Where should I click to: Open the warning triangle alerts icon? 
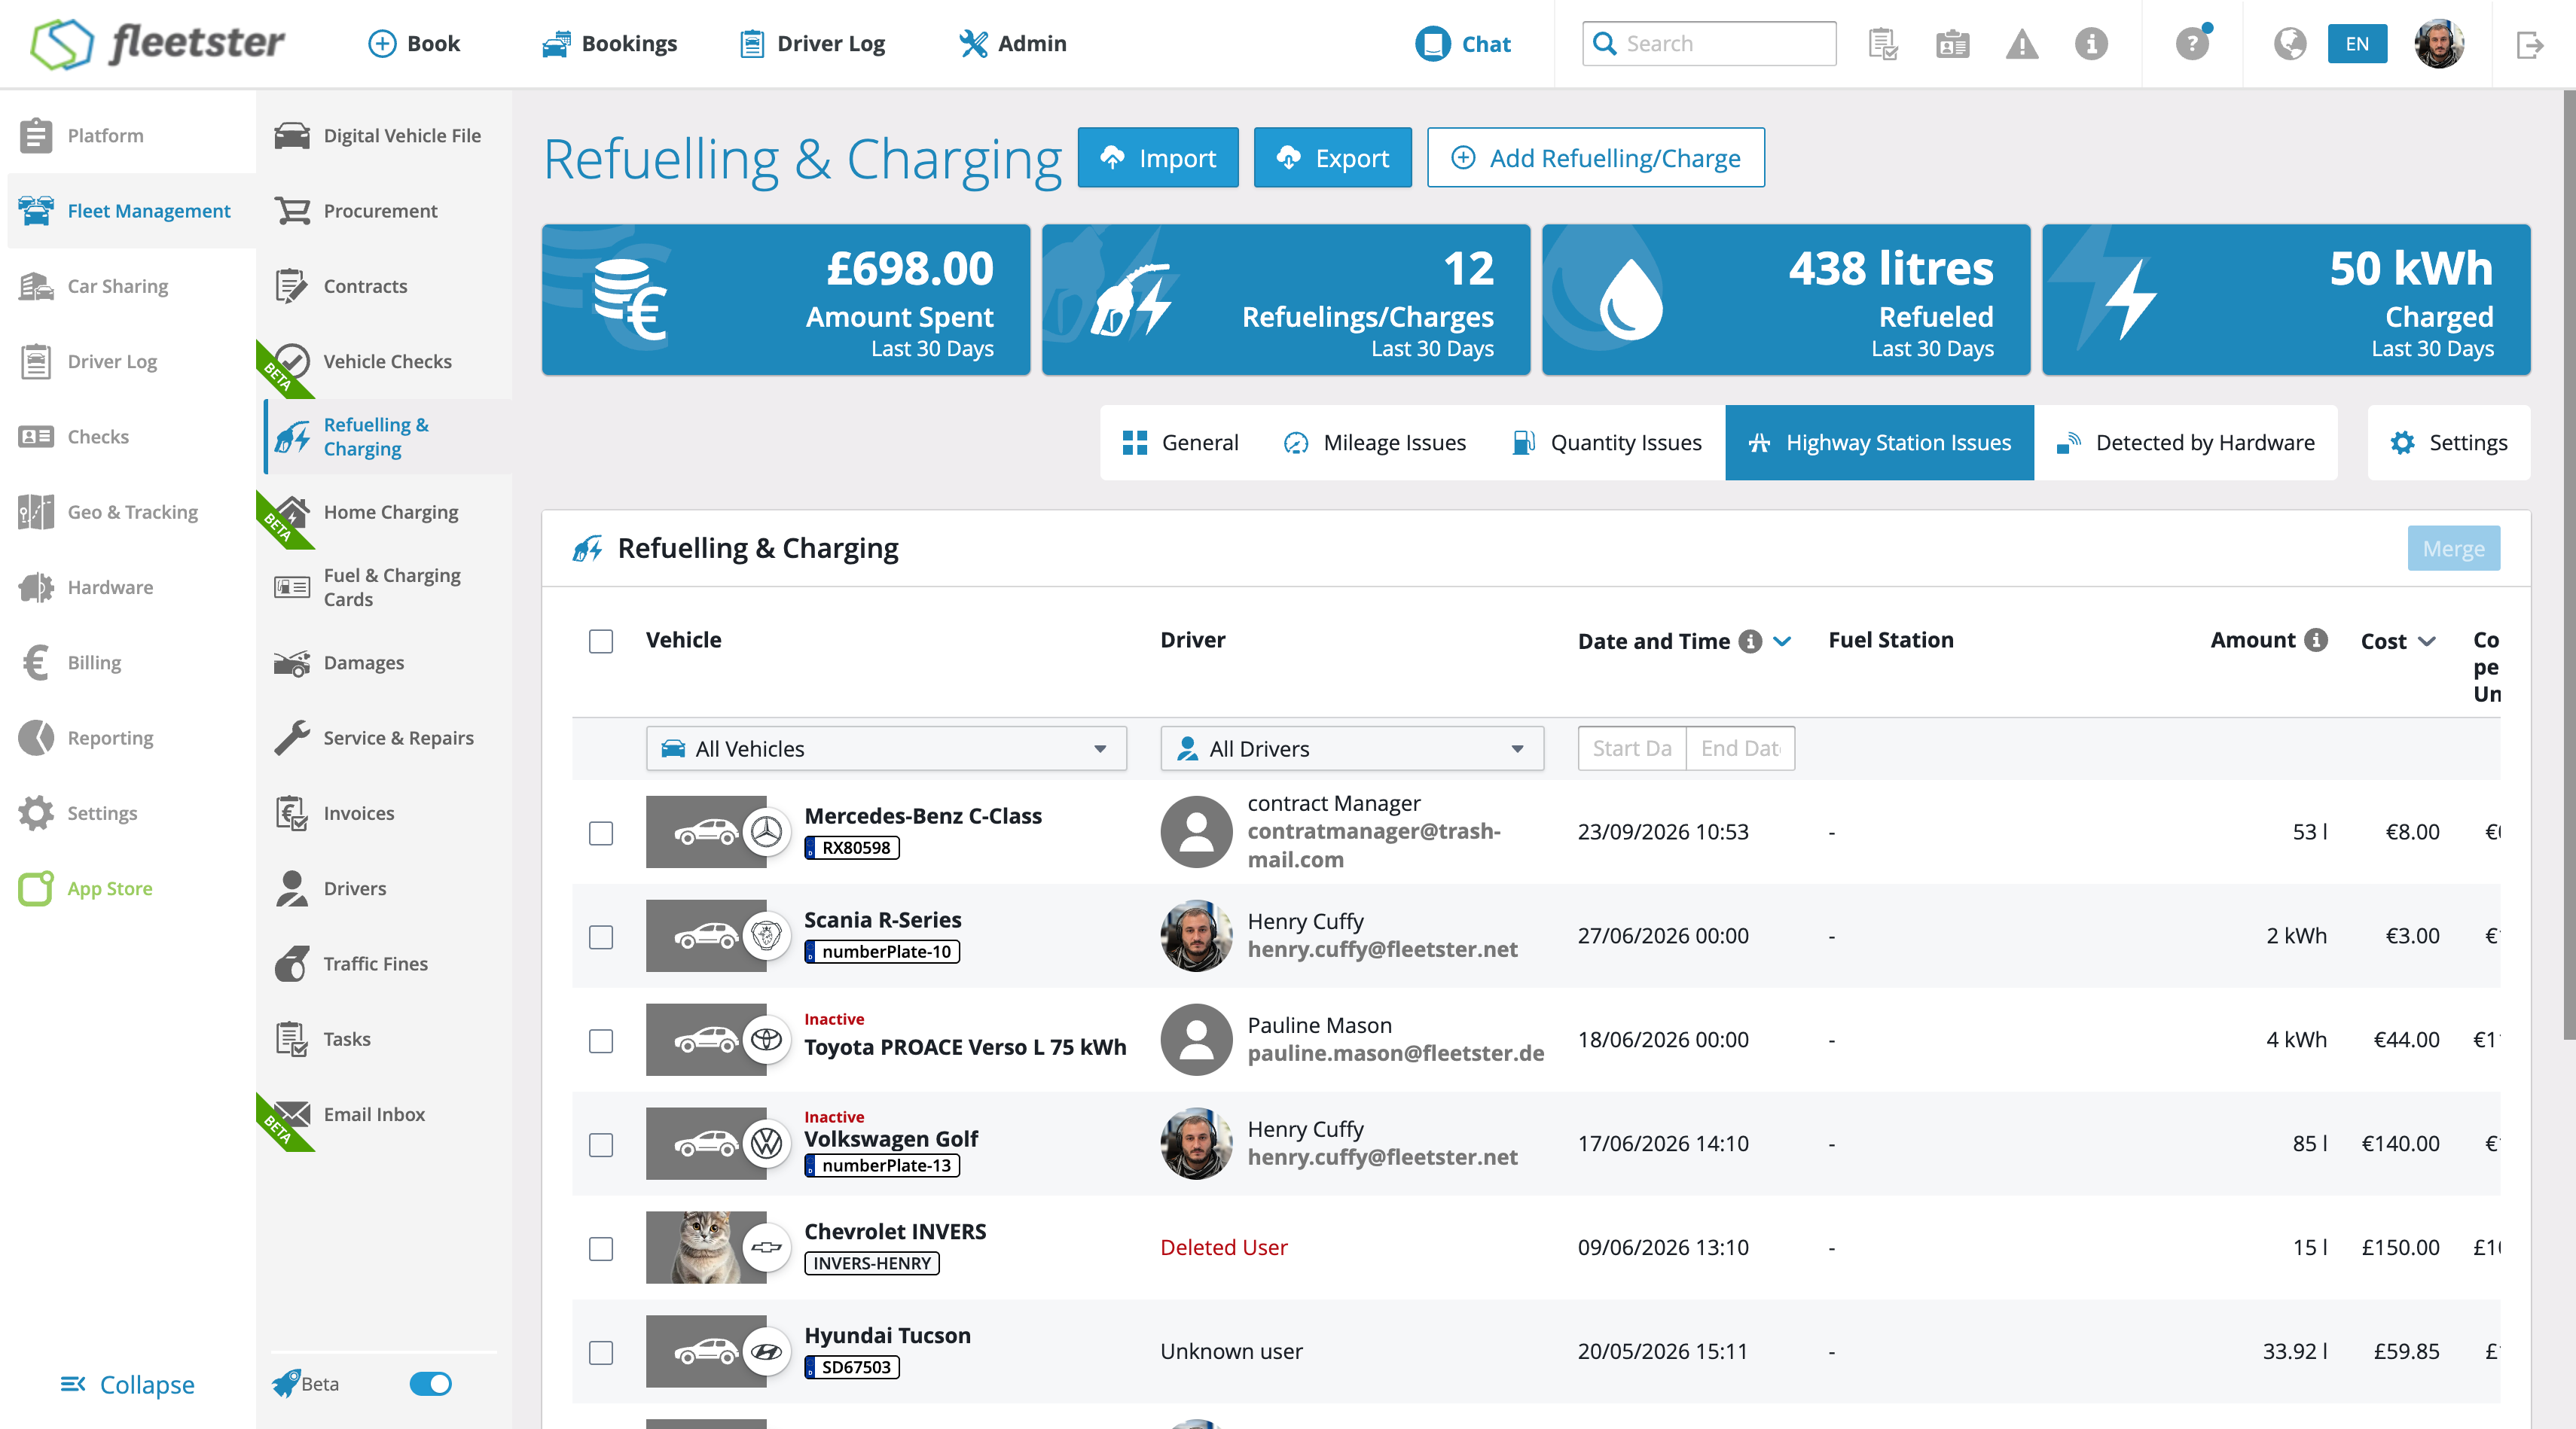coord(2021,44)
